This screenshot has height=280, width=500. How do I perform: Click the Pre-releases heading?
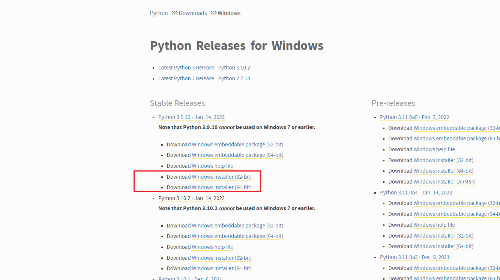click(393, 103)
